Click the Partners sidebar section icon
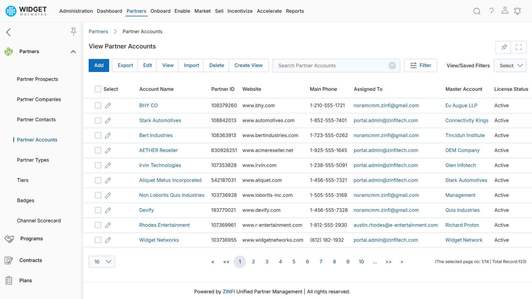This screenshot has height=299, width=532. (9, 51)
